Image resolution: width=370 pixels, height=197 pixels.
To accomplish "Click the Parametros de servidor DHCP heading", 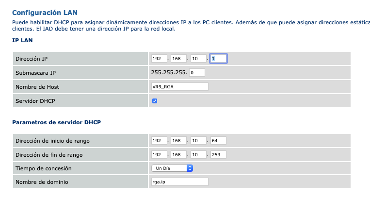I will (56, 122).
